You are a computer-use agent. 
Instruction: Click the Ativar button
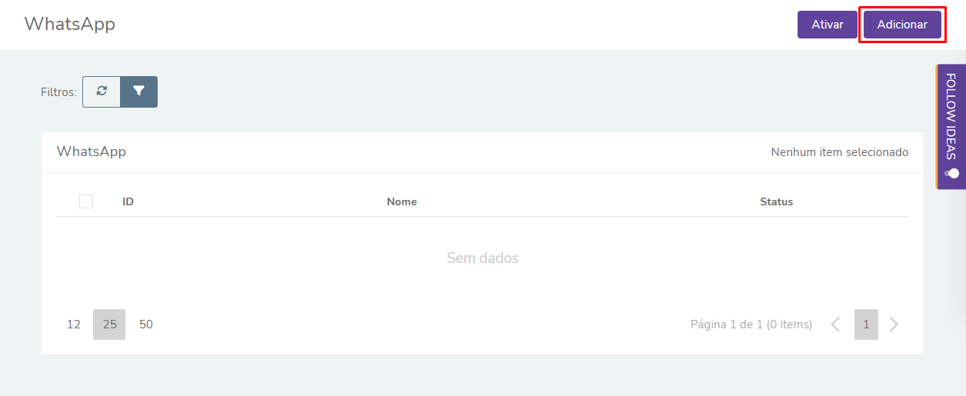click(828, 25)
